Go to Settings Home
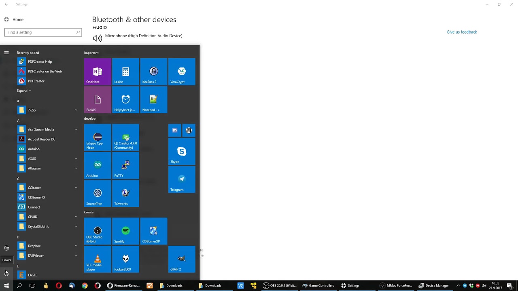Viewport: 518px width, 291px height. 14,19
